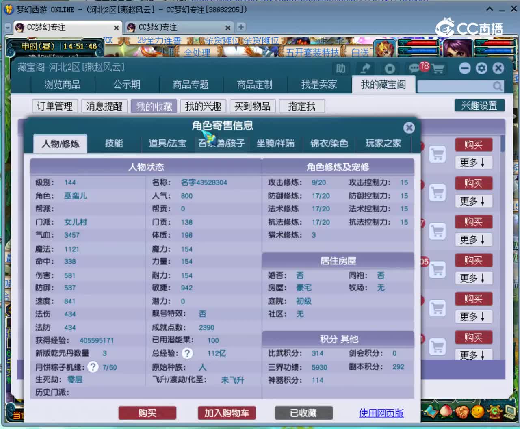Screen dimensions: 520x429
Task: Open 兴趣设置 button
Action: click(x=479, y=105)
